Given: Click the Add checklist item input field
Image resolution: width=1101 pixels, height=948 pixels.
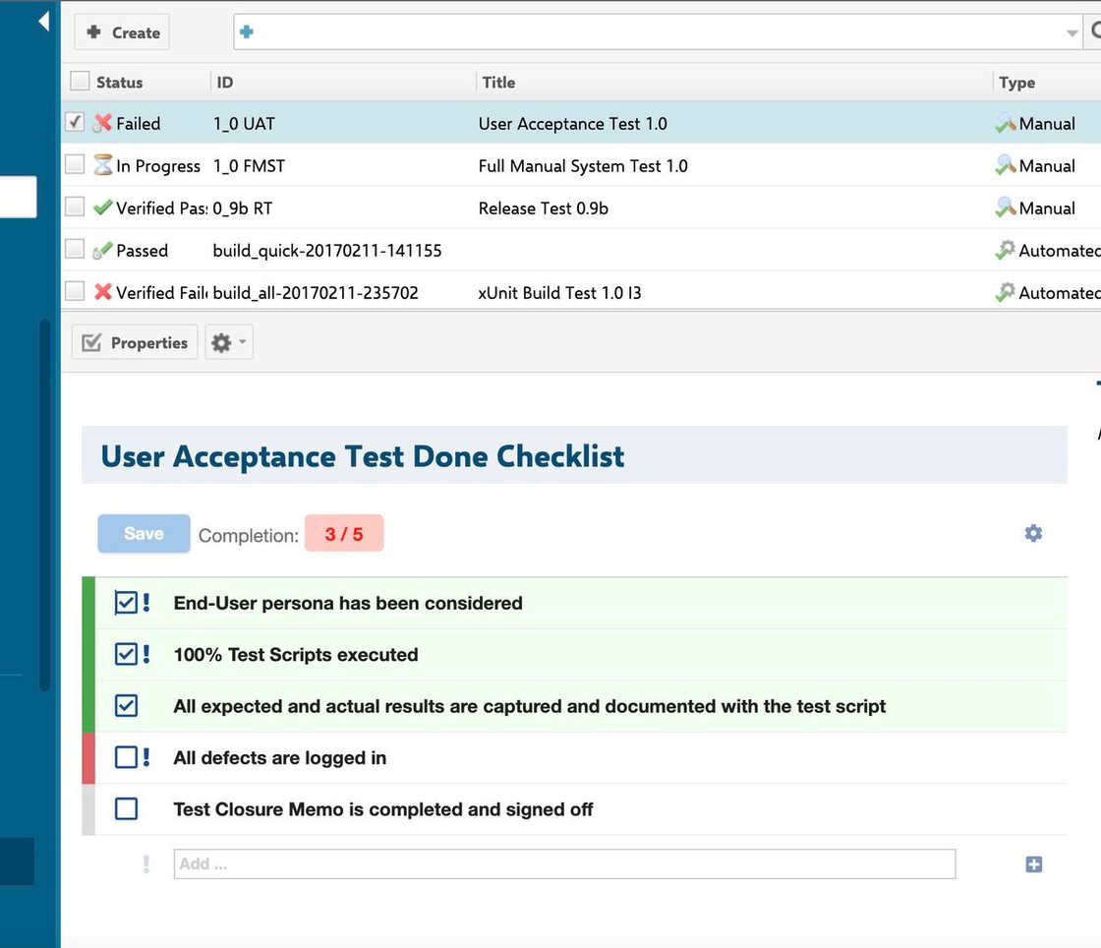Looking at the screenshot, I should (x=564, y=864).
